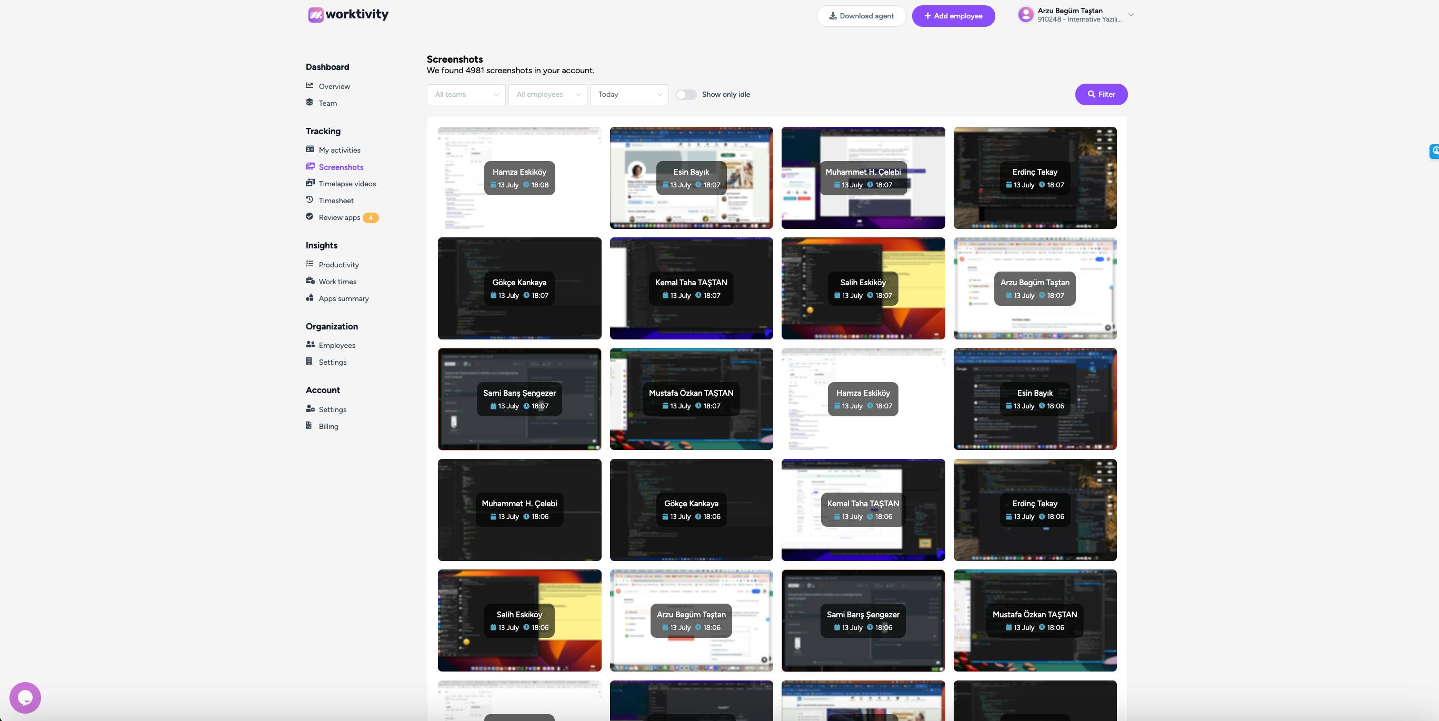The image size is (1439, 721).
Task: Open Erdinç Tekay screenshot at 18:06
Action: (1035, 510)
